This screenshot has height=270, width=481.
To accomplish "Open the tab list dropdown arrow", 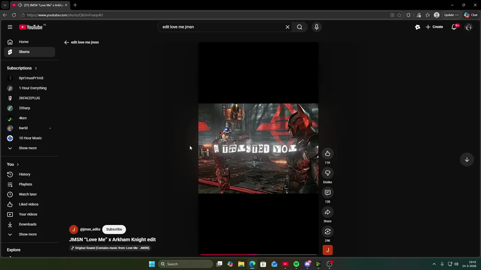I will 5,5.
